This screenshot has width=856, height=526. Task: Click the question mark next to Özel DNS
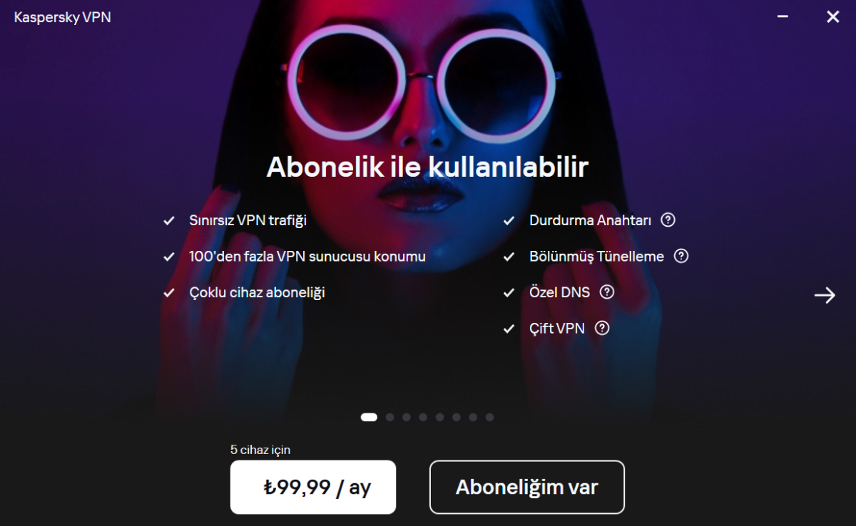607,292
